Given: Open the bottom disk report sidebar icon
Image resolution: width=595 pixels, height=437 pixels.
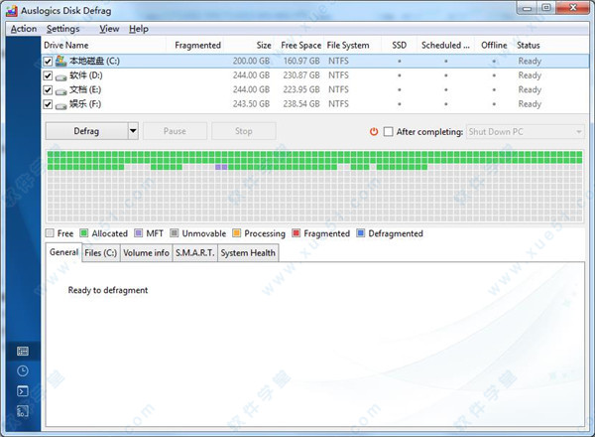Looking at the screenshot, I should (x=23, y=411).
